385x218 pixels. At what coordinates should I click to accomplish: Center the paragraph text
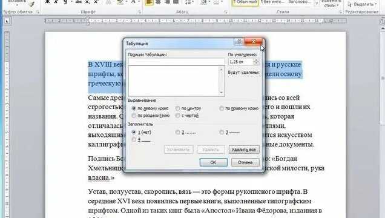[159, 2]
